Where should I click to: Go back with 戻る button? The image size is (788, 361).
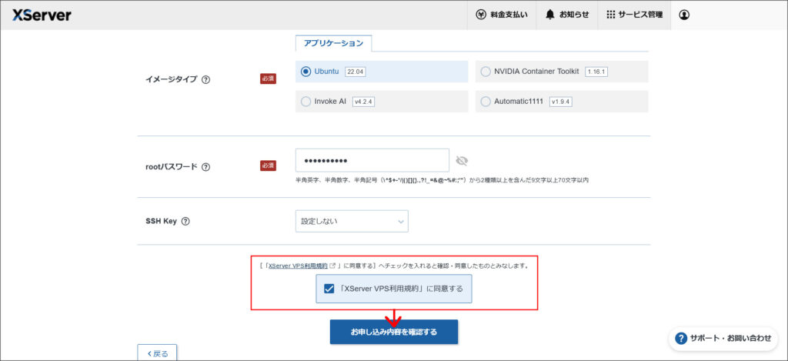pyautogui.click(x=157, y=353)
